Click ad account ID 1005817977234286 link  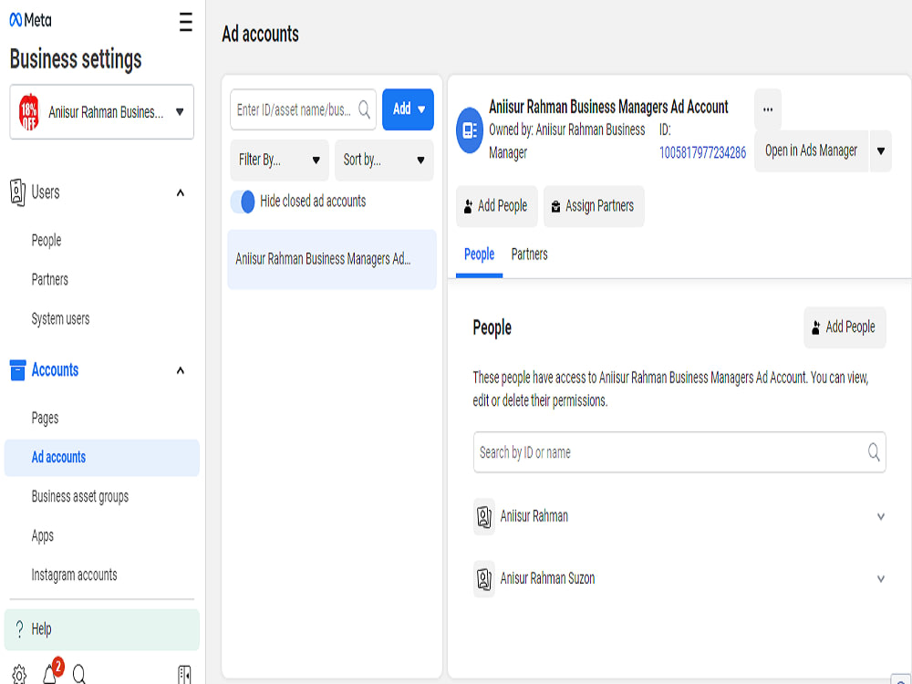702,153
